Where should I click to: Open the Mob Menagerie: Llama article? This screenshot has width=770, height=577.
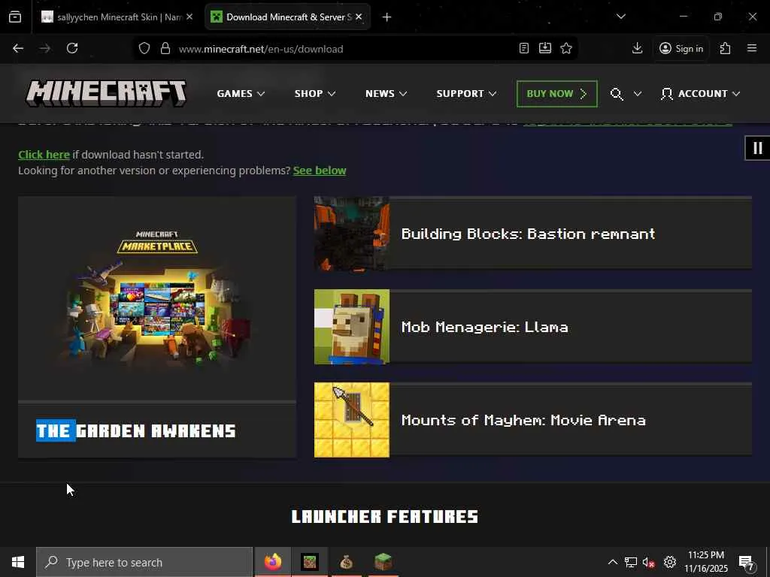[x=533, y=327]
